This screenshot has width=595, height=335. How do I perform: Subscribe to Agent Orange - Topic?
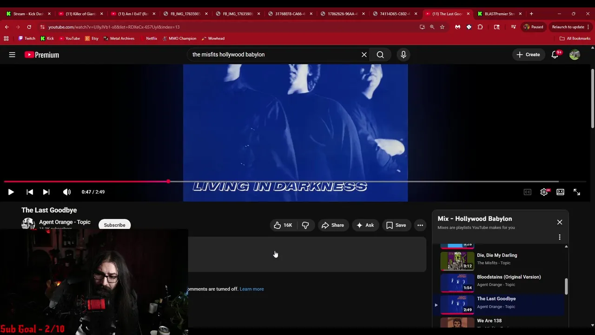coord(114,225)
